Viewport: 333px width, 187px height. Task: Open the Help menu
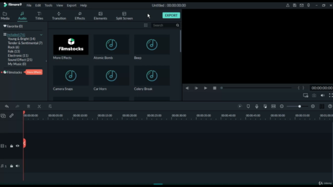(x=83, y=5)
